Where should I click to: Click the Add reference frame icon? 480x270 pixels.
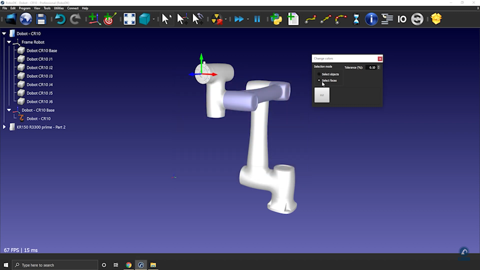click(94, 19)
